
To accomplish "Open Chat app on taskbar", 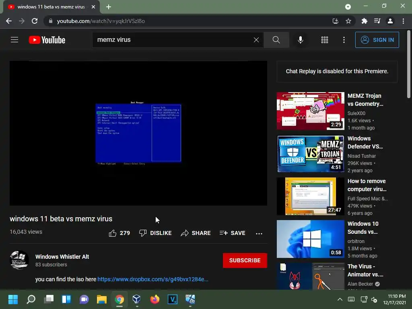I will pos(84,299).
